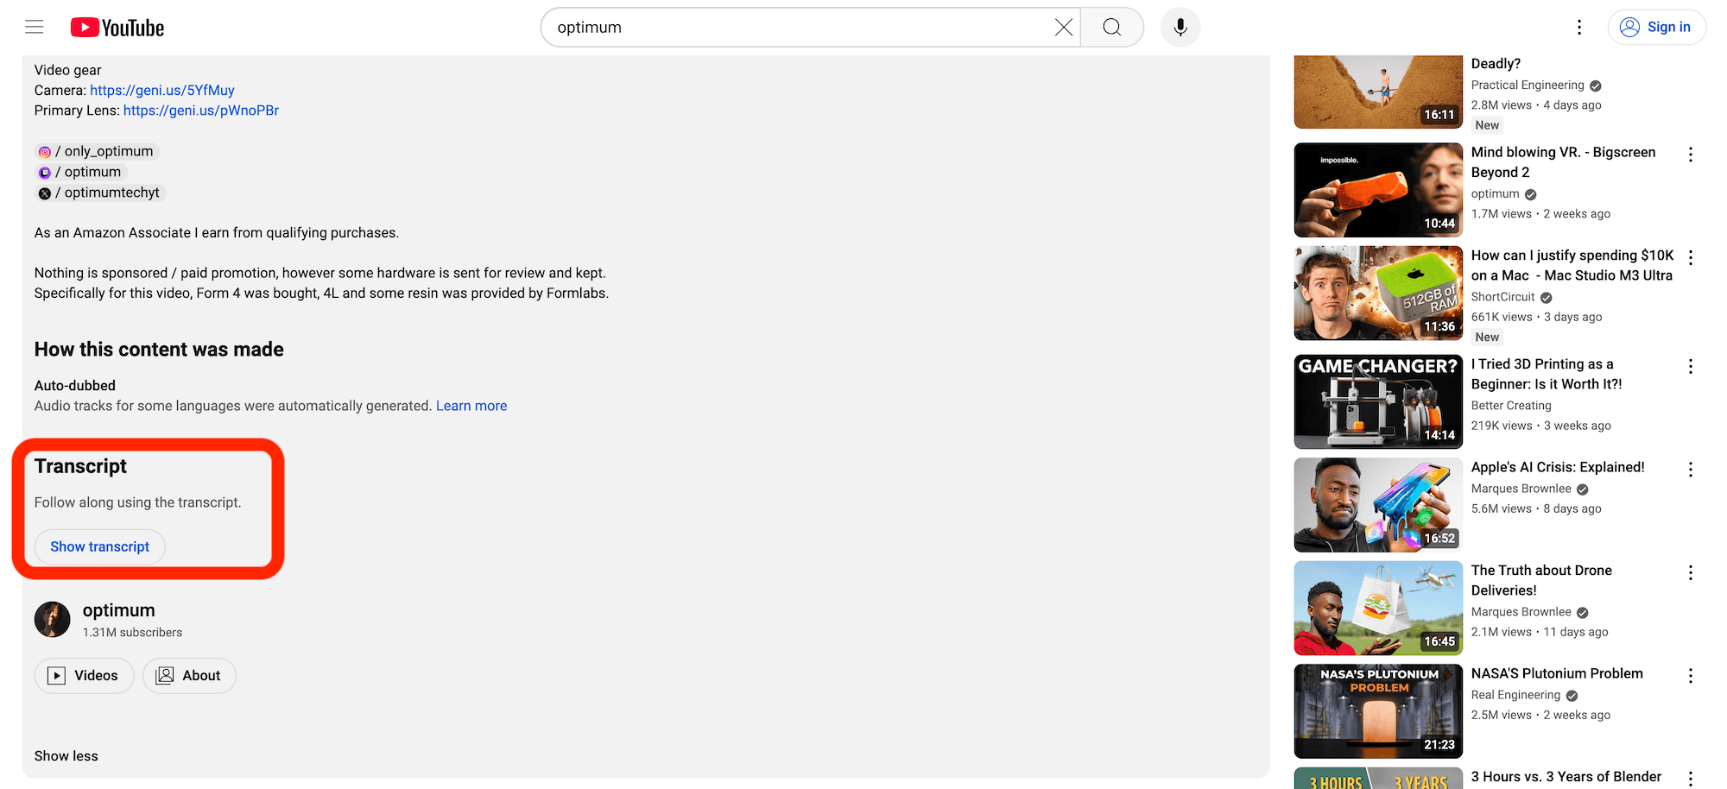The height and width of the screenshot is (789, 1727).
Task: Play the Mac Studio M3 Ultra thumbnail
Action: pos(1378,294)
